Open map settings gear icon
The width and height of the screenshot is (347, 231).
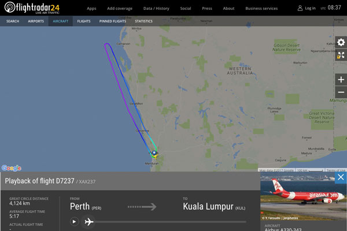coord(341,42)
